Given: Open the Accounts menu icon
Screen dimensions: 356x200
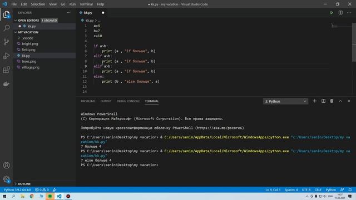Looking at the screenshot, I should [x=6, y=166].
